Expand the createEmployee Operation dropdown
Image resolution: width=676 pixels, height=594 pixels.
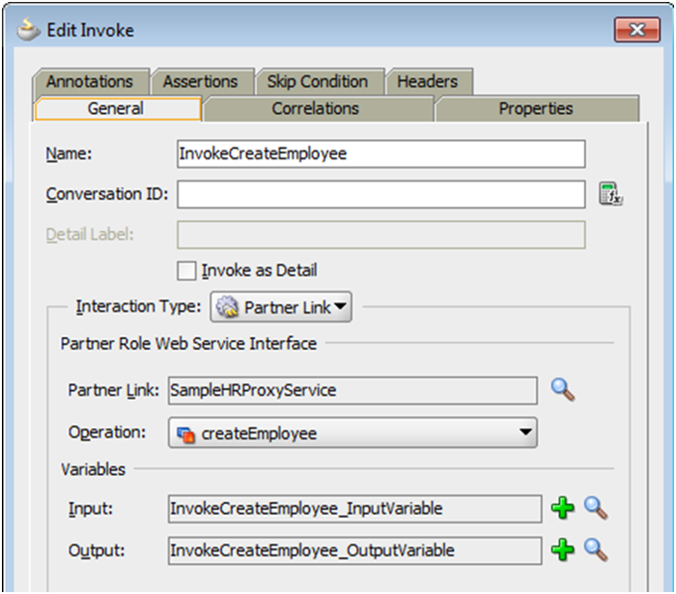tap(352, 434)
